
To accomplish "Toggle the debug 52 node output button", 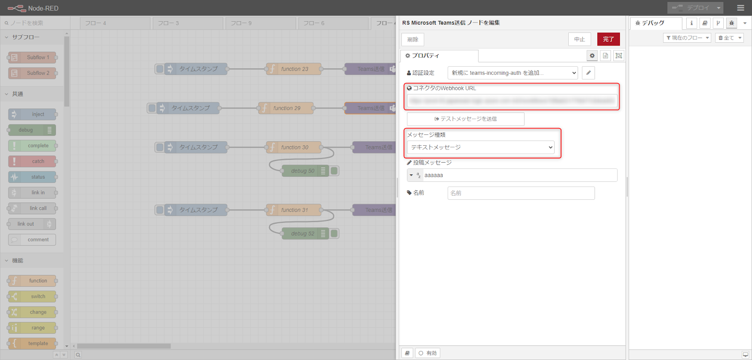I will coord(334,234).
